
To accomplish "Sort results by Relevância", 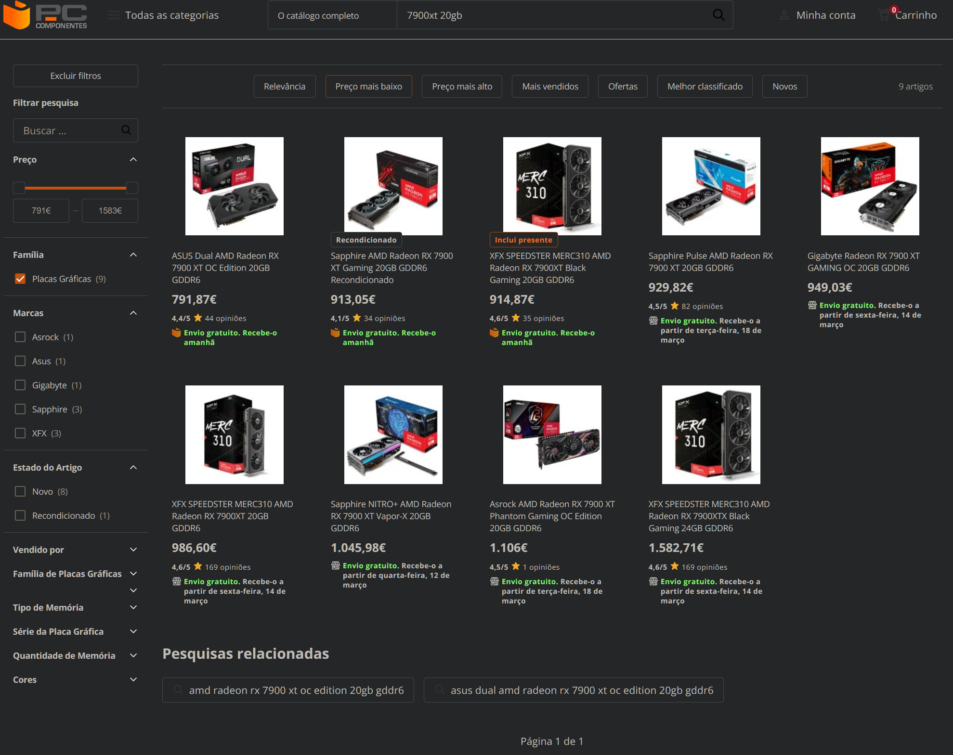I will (x=285, y=86).
